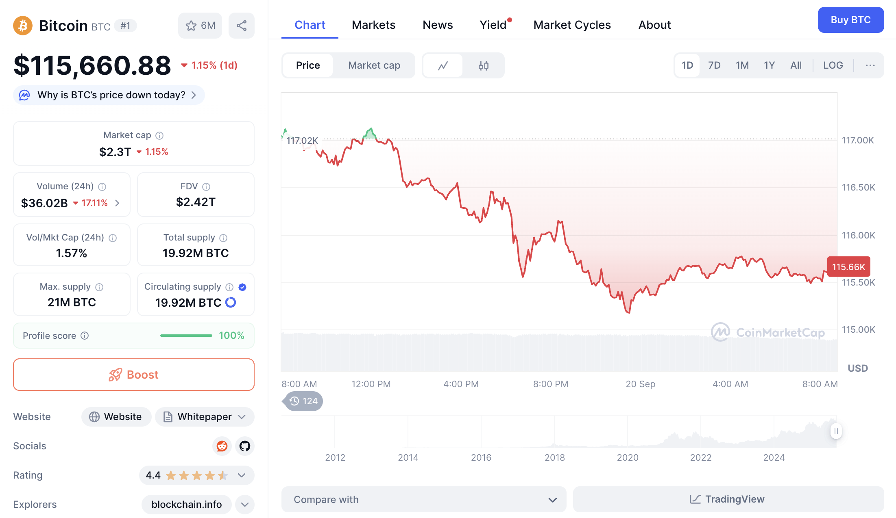This screenshot has width=896, height=518.
Task: Click the Boost button
Action: (x=134, y=375)
